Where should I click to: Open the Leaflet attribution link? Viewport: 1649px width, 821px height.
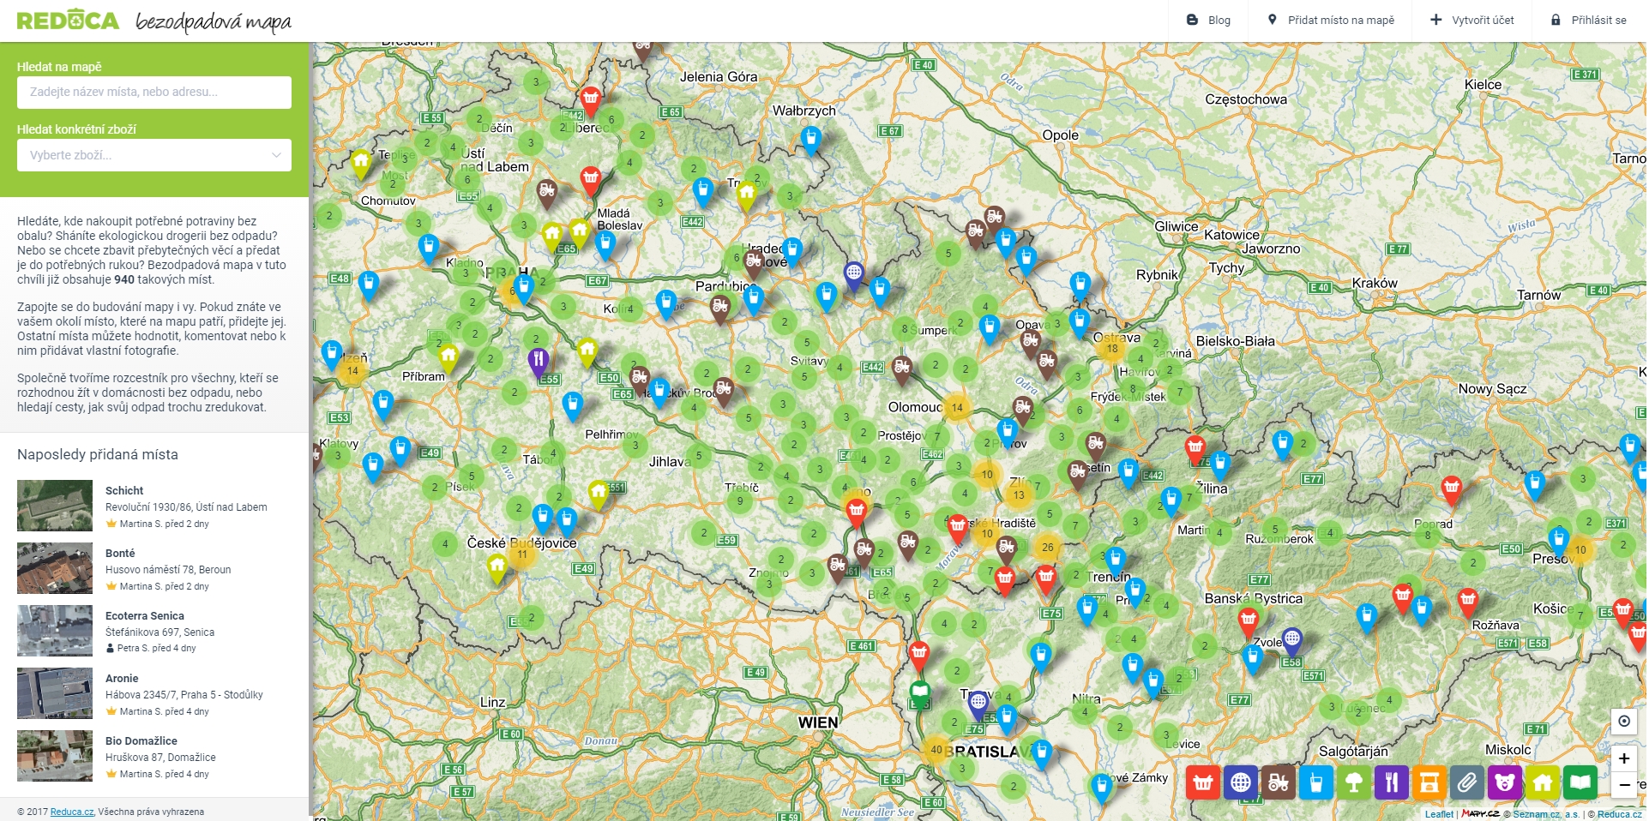(1439, 814)
